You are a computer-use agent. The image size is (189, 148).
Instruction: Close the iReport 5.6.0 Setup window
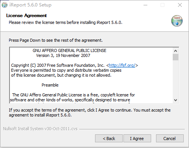tap(180, 5)
